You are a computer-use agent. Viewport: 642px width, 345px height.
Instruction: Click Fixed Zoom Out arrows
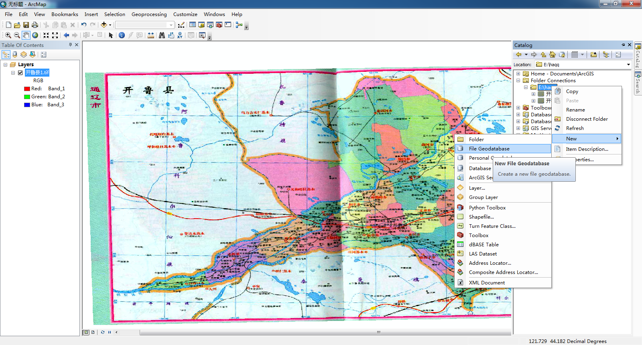click(55, 35)
